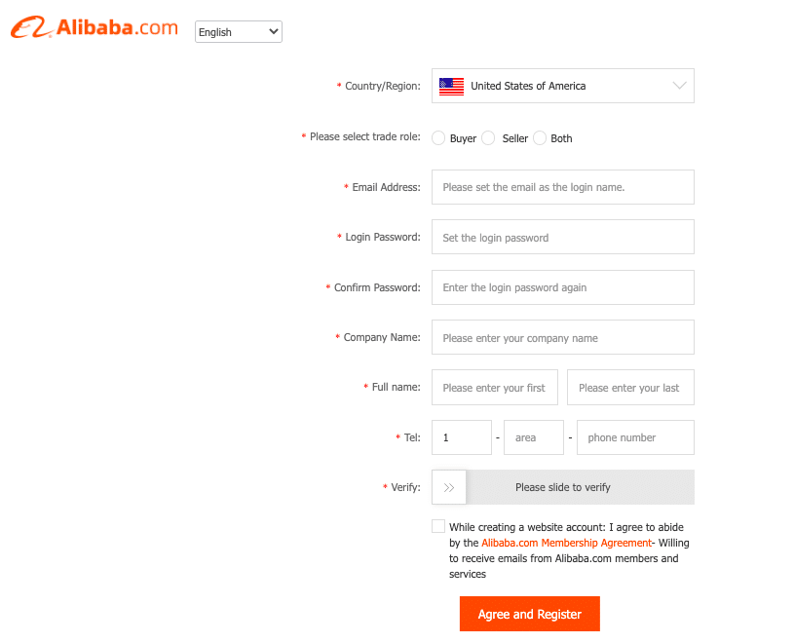794x643 pixels.
Task: Open the English language dropdown
Action: point(239,32)
